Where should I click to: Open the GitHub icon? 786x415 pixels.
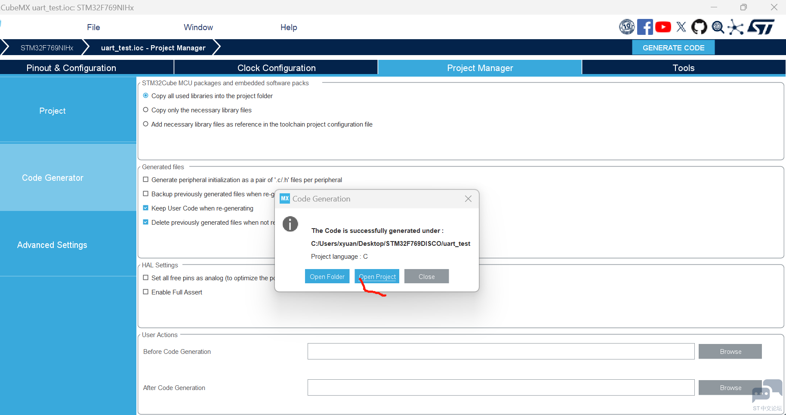[x=699, y=27]
